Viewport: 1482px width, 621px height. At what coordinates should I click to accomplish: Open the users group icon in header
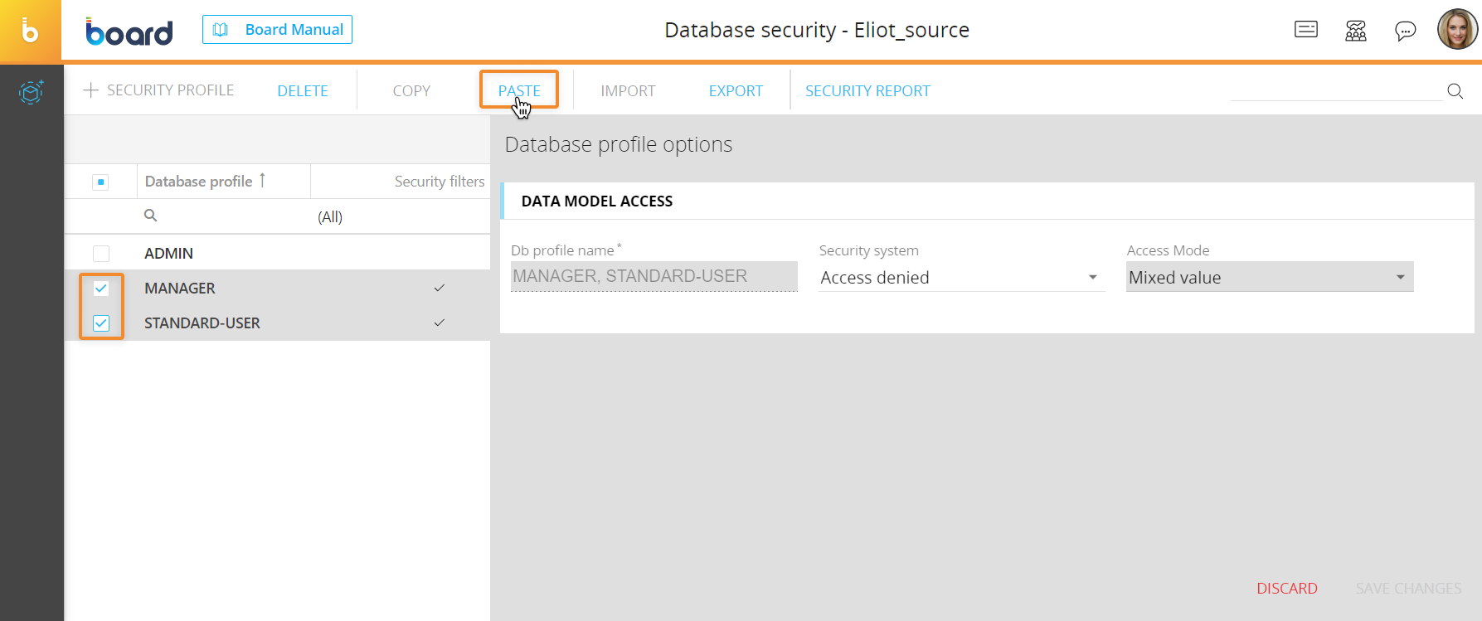(x=1356, y=31)
